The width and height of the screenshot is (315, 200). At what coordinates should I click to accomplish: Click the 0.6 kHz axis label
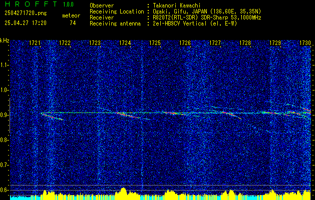pos(4,190)
